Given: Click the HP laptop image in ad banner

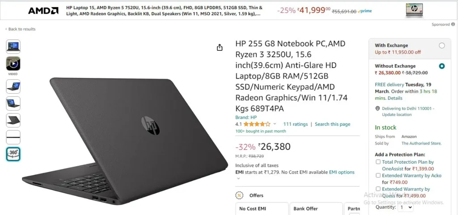Looking at the screenshot, I should (414, 10).
